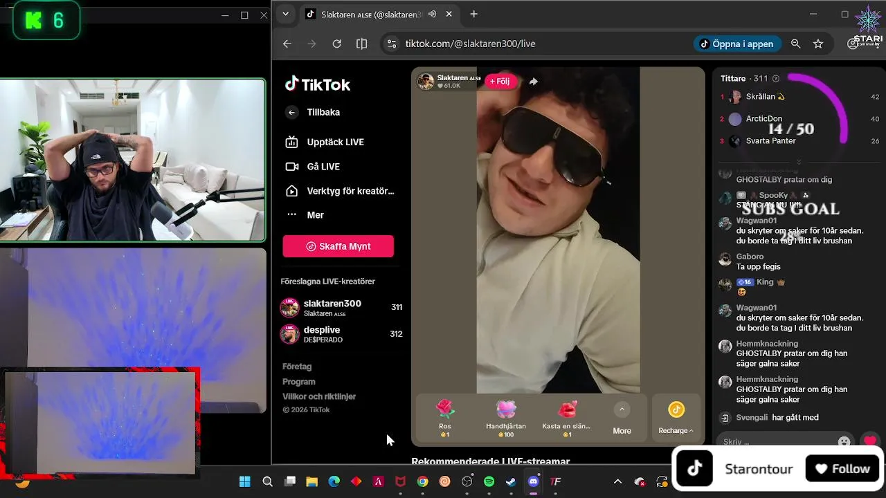886x498 pixels.
Task: Open OBS Studio on taskbar
Action: pos(467,481)
